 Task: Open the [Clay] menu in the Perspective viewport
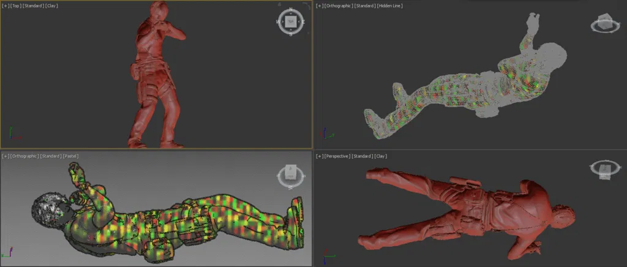pyautogui.click(x=381, y=156)
